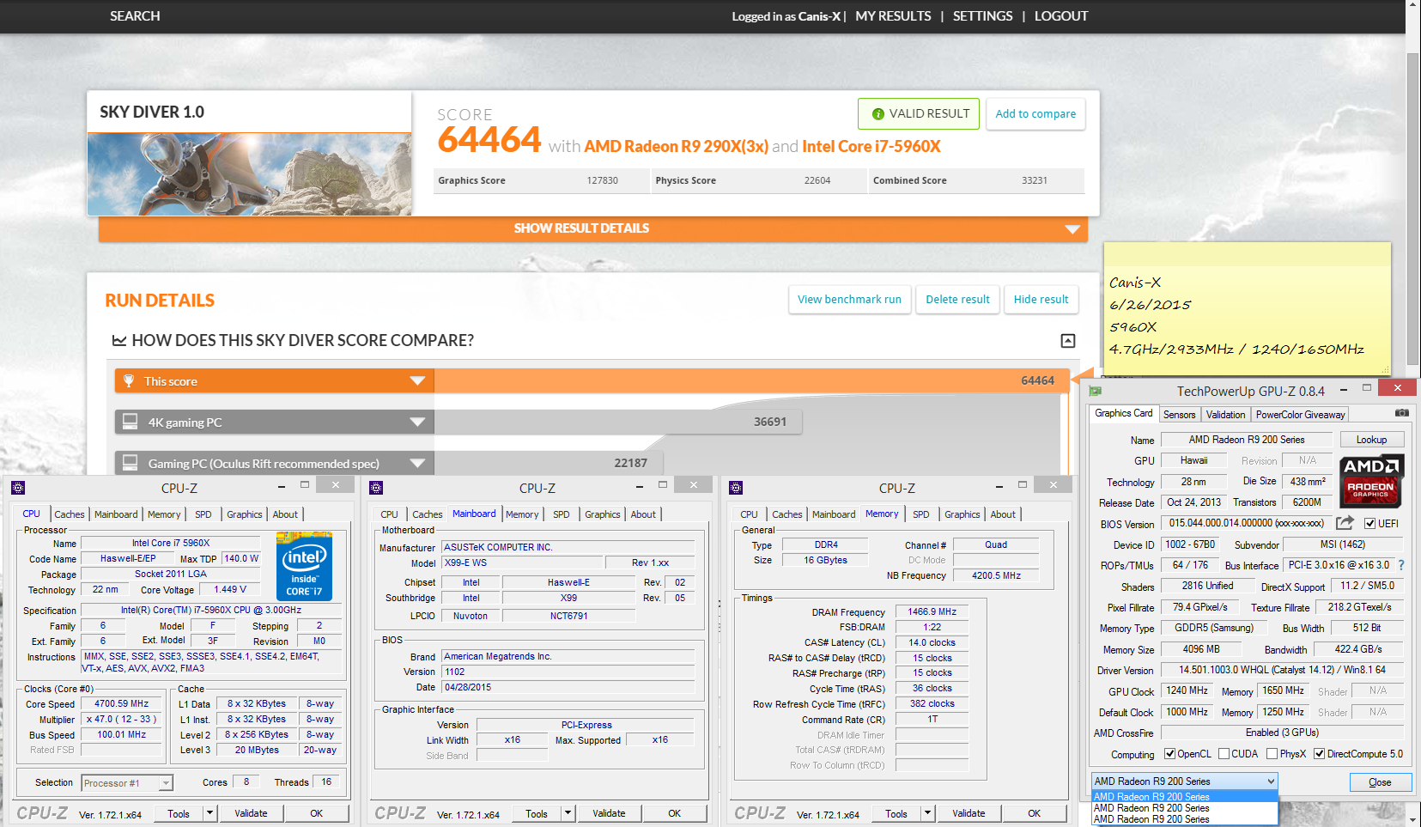Click the Intel Core i7-5960X link

click(x=871, y=147)
